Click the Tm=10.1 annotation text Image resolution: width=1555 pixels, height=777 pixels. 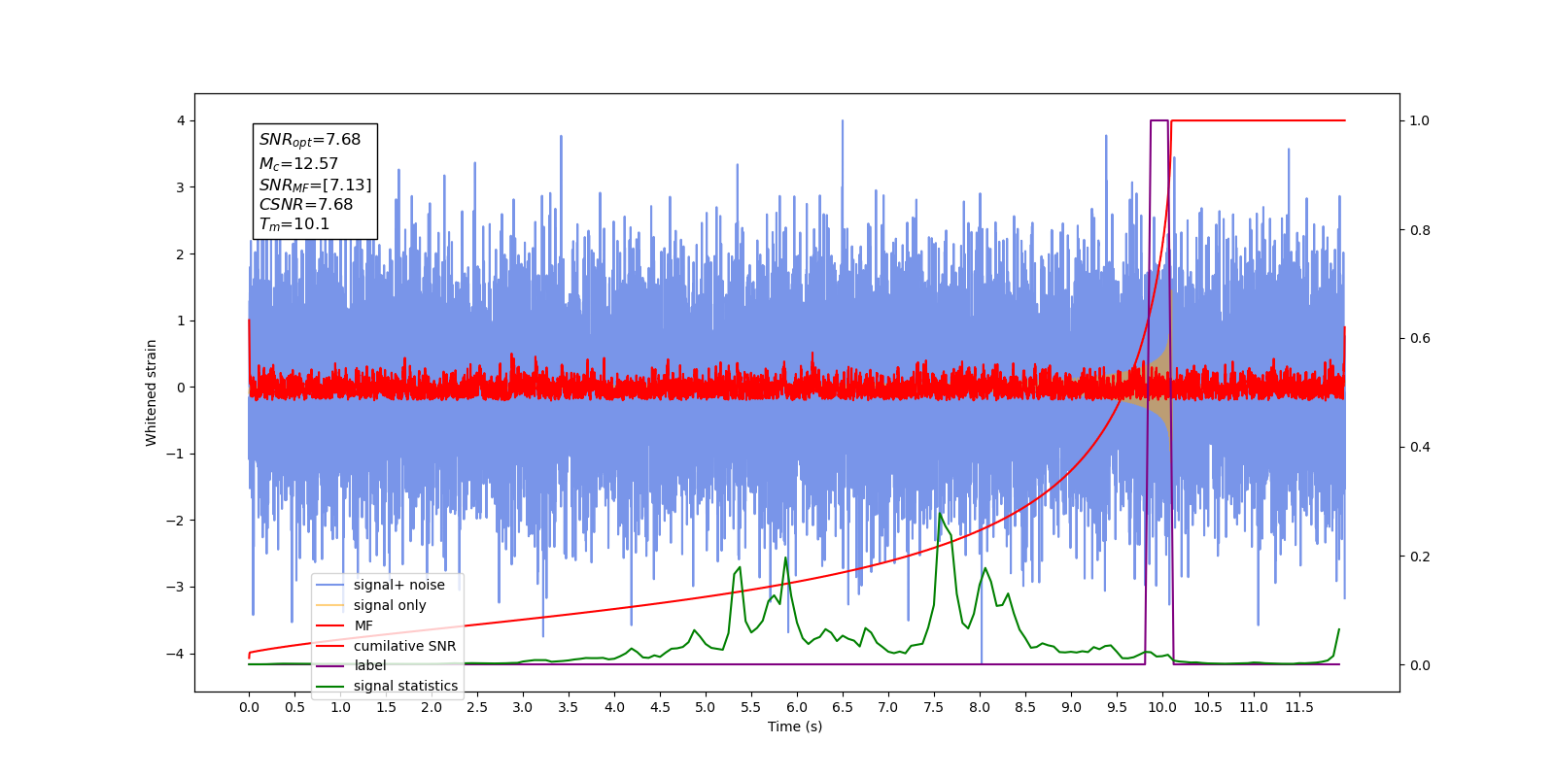click(294, 224)
